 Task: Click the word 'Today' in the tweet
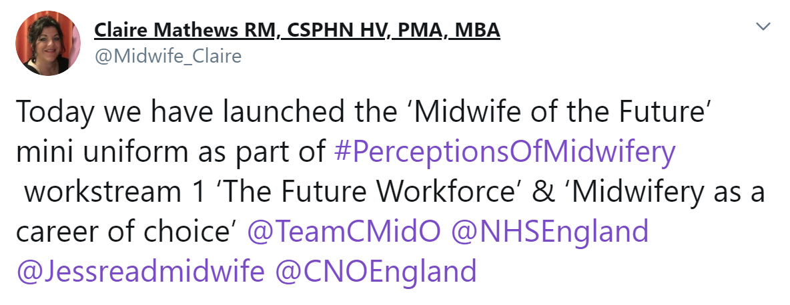point(55,113)
